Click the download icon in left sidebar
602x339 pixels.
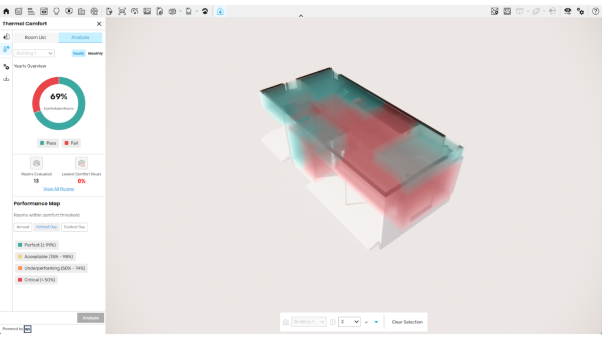click(x=6, y=78)
